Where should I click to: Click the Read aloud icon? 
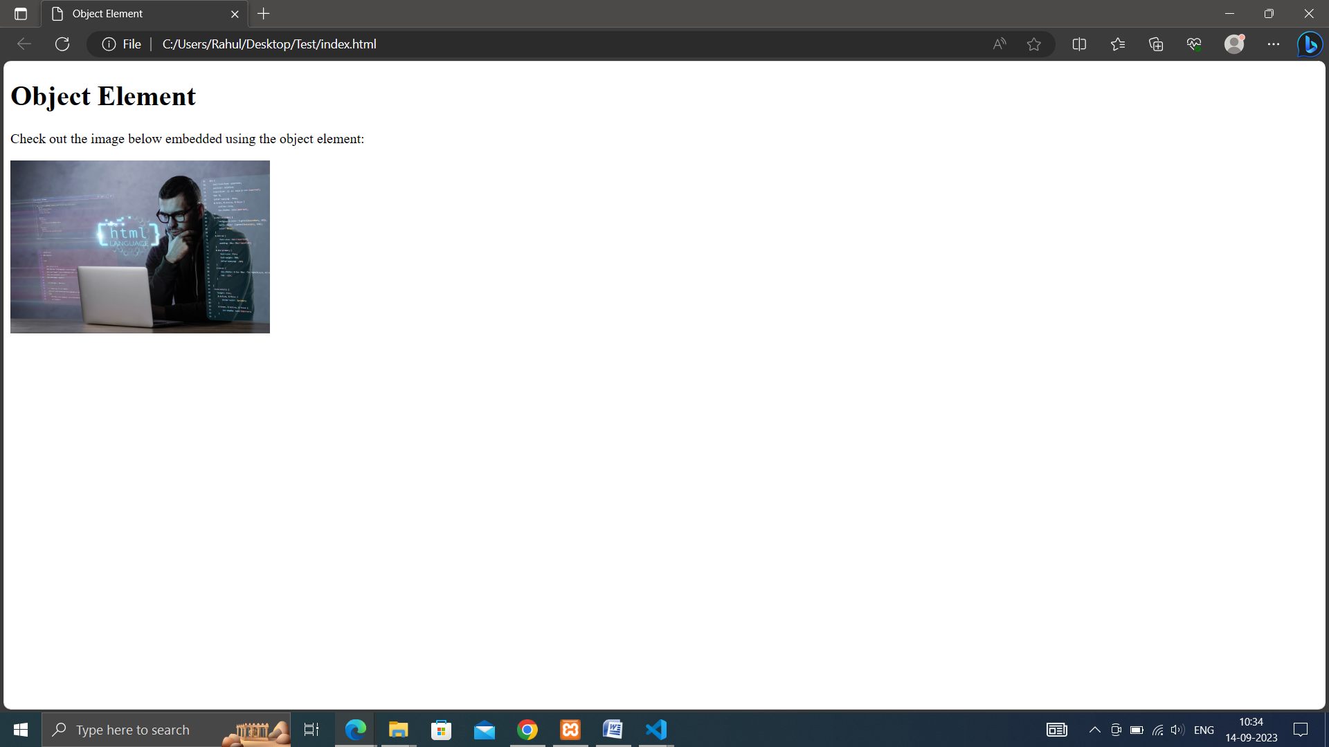999,44
